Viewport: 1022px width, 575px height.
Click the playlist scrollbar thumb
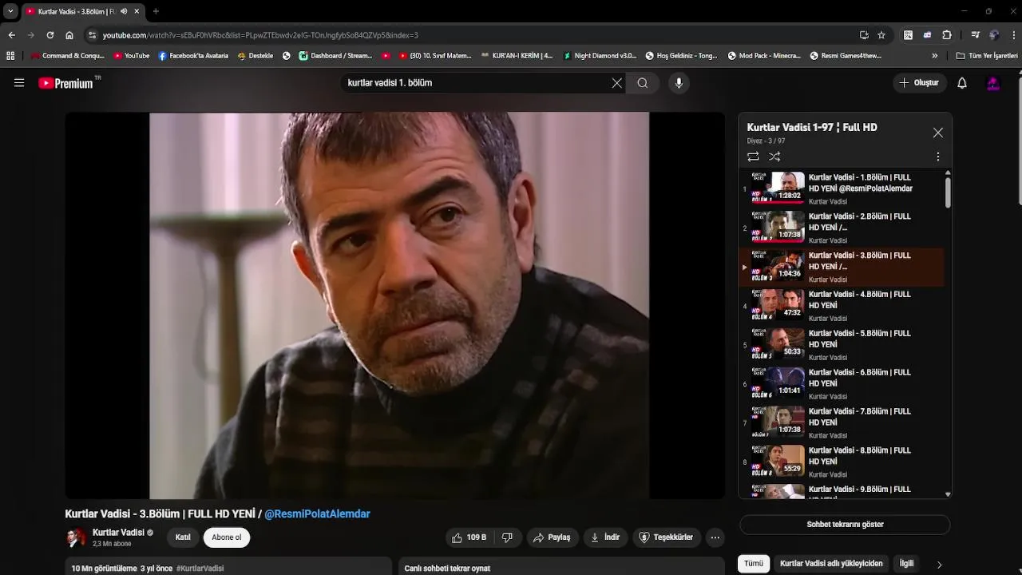tap(948, 192)
